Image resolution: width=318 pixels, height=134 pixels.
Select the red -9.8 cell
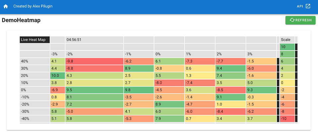click(x=94, y=61)
